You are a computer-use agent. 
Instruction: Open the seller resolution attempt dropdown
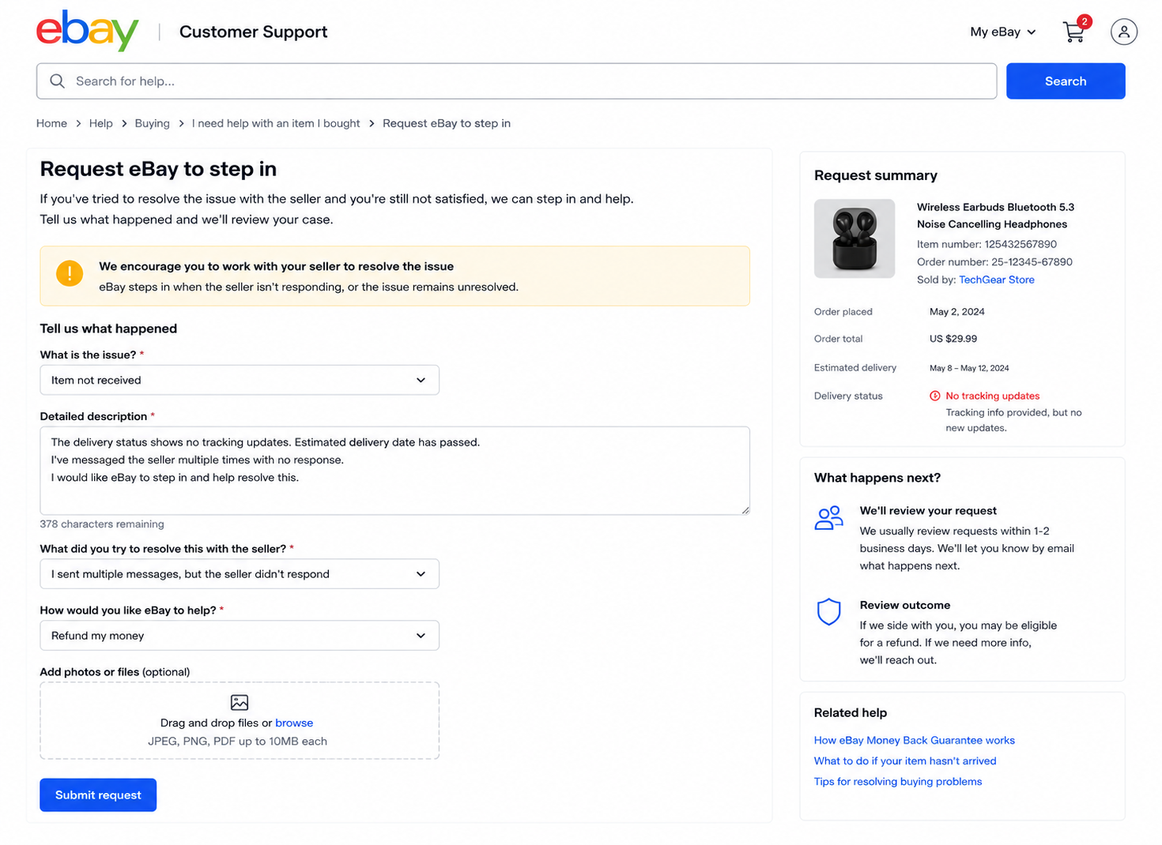(240, 574)
